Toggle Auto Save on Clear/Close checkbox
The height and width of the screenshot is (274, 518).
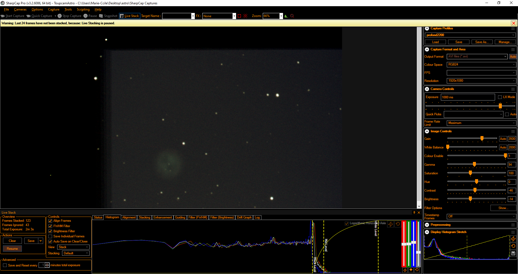click(x=50, y=241)
